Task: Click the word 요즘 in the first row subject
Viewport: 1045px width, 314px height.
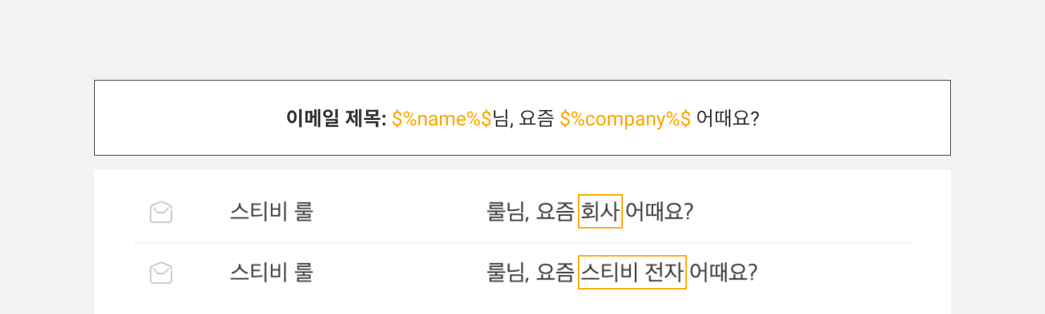Action: (x=555, y=212)
